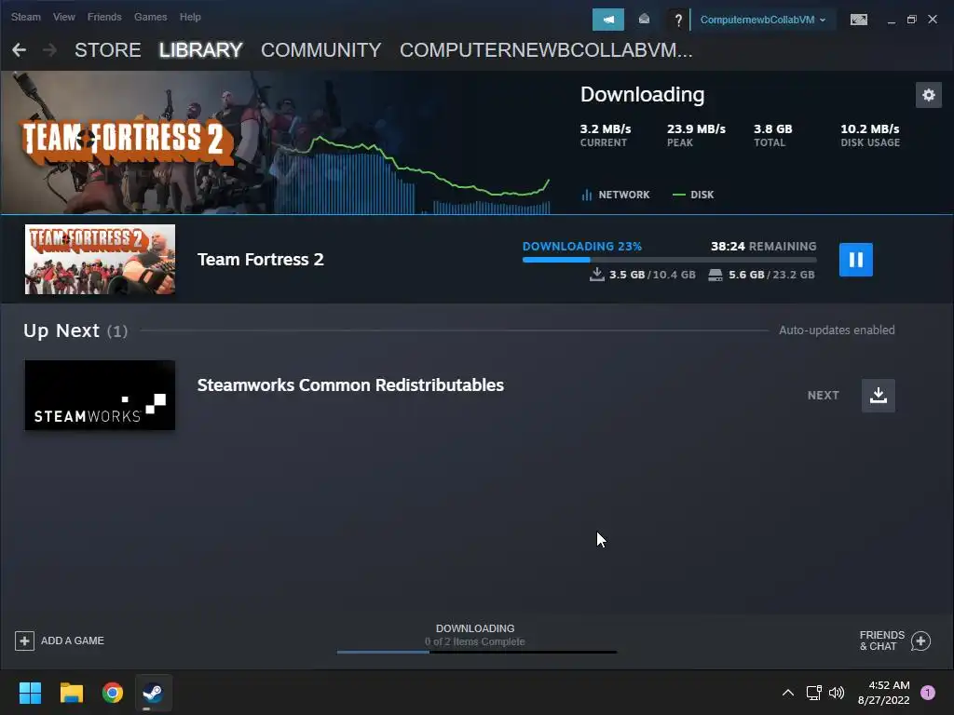Click the Team Fortress 2 banner artwork

(x=137, y=142)
